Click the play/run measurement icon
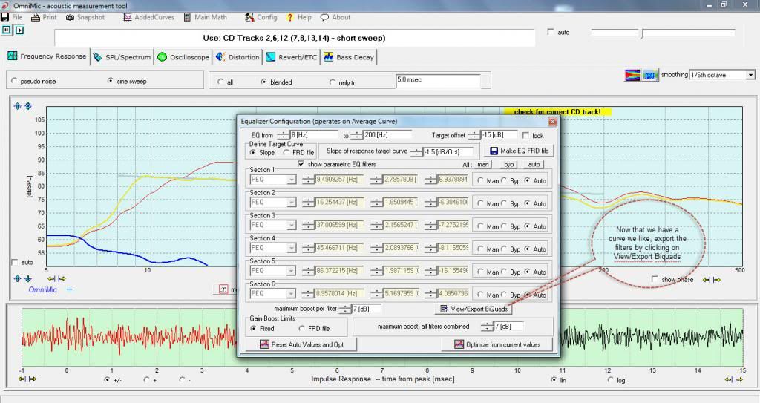Screen dimensions: 760x403 [19, 30]
